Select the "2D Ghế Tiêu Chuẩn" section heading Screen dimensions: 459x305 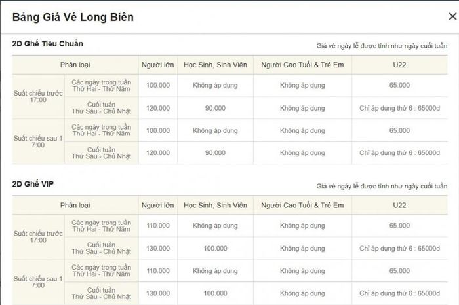pos(48,44)
